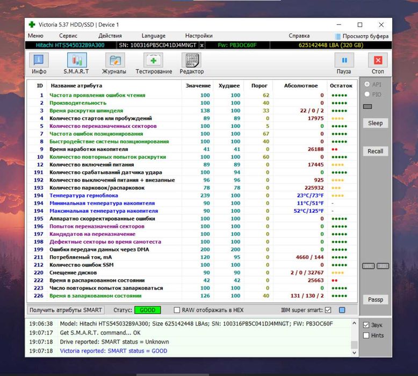The width and height of the screenshot is (418, 376).
Task: Pause the operation with Пауза icon
Action: (x=344, y=60)
